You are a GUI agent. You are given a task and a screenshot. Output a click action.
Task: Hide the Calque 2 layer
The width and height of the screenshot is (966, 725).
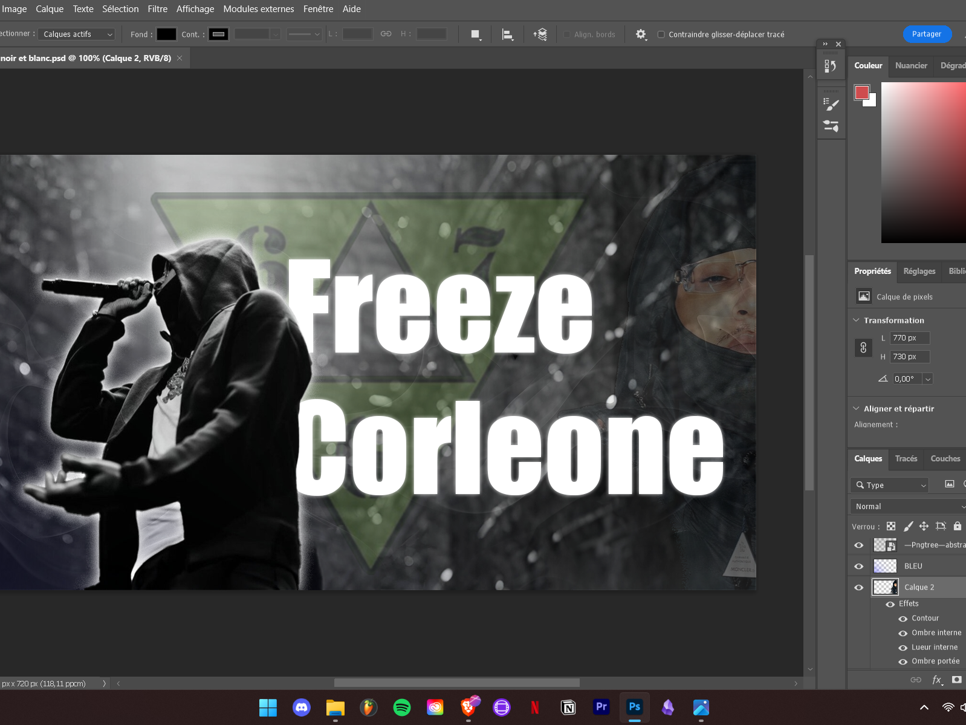point(858,588)
